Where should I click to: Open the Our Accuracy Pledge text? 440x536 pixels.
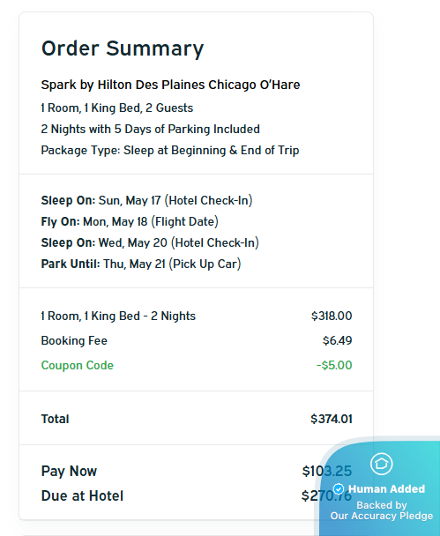coord(382,516)
